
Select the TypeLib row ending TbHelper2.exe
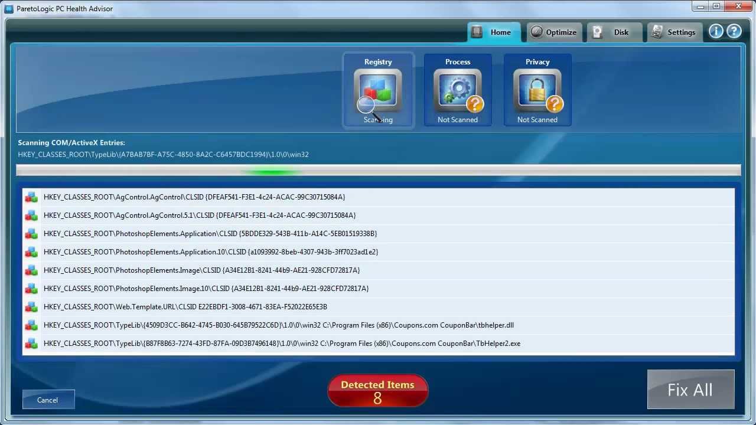pos(282,344)
